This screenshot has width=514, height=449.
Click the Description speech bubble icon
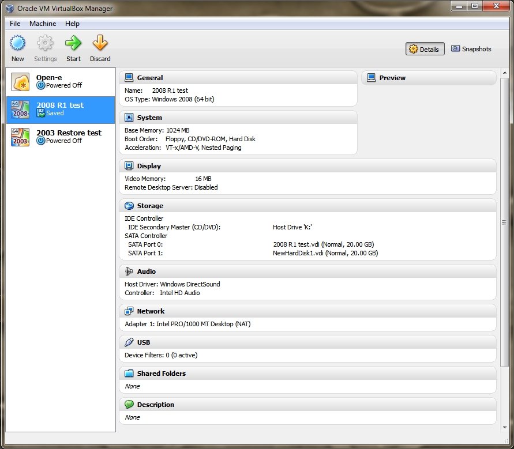click(x=129, y=405)
